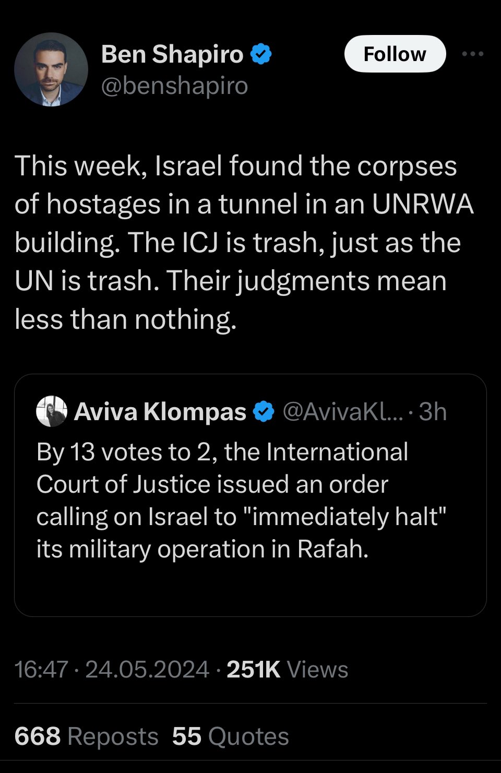Click the Follow button
Screen dimensions: 501x773
pyautogui.click(x=395, y=54)
